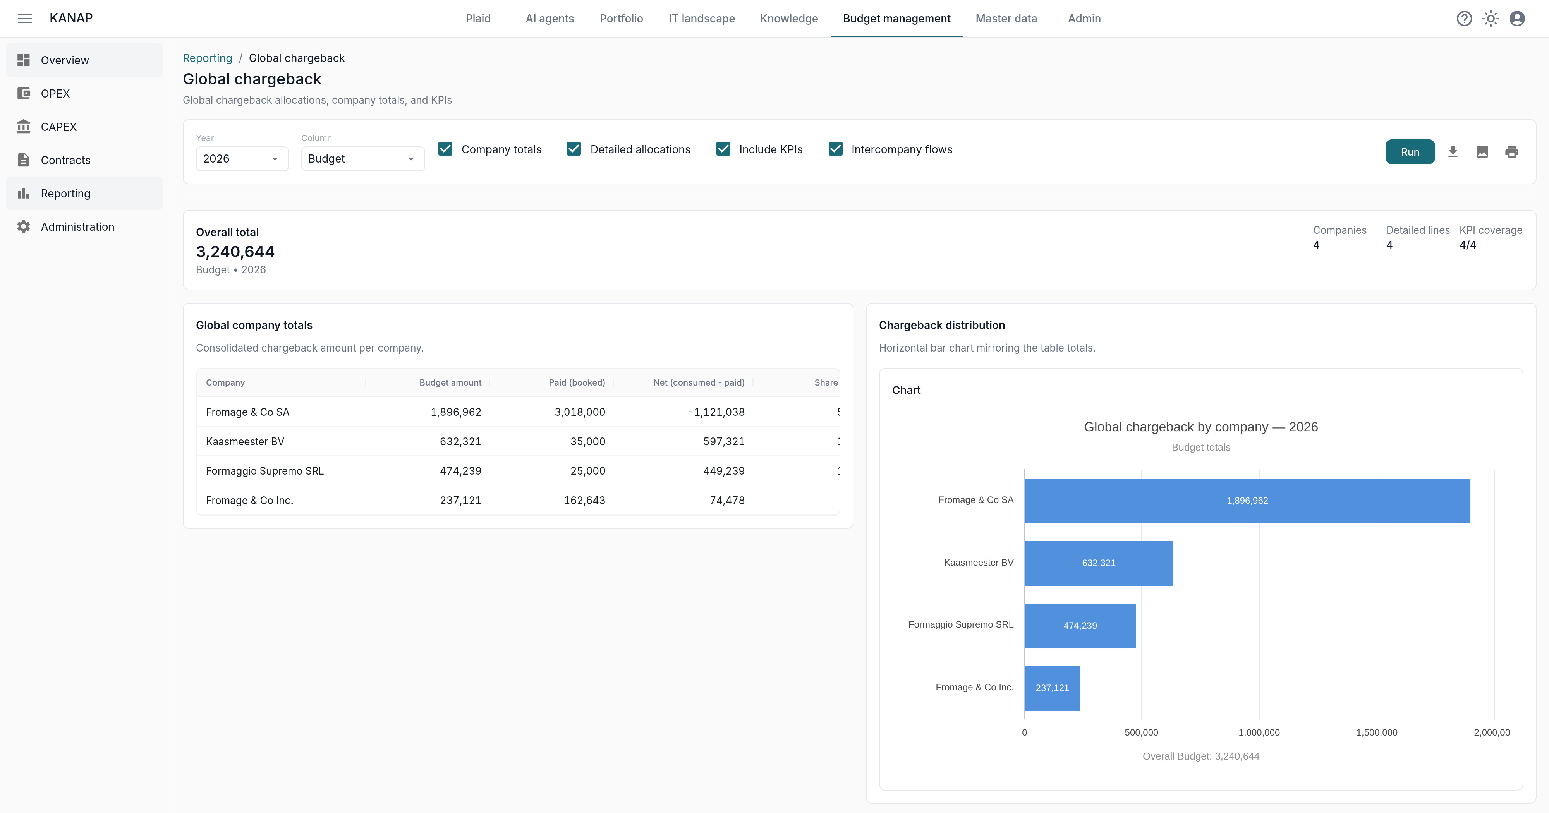Viewport: 1549px width, 813px height.
Task: Open the Admin tab
Action: point(1084,19)
